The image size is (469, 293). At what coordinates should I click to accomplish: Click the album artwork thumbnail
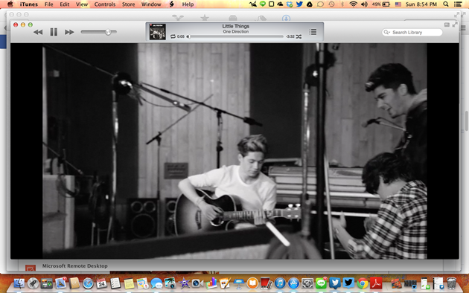click(158, 32)
